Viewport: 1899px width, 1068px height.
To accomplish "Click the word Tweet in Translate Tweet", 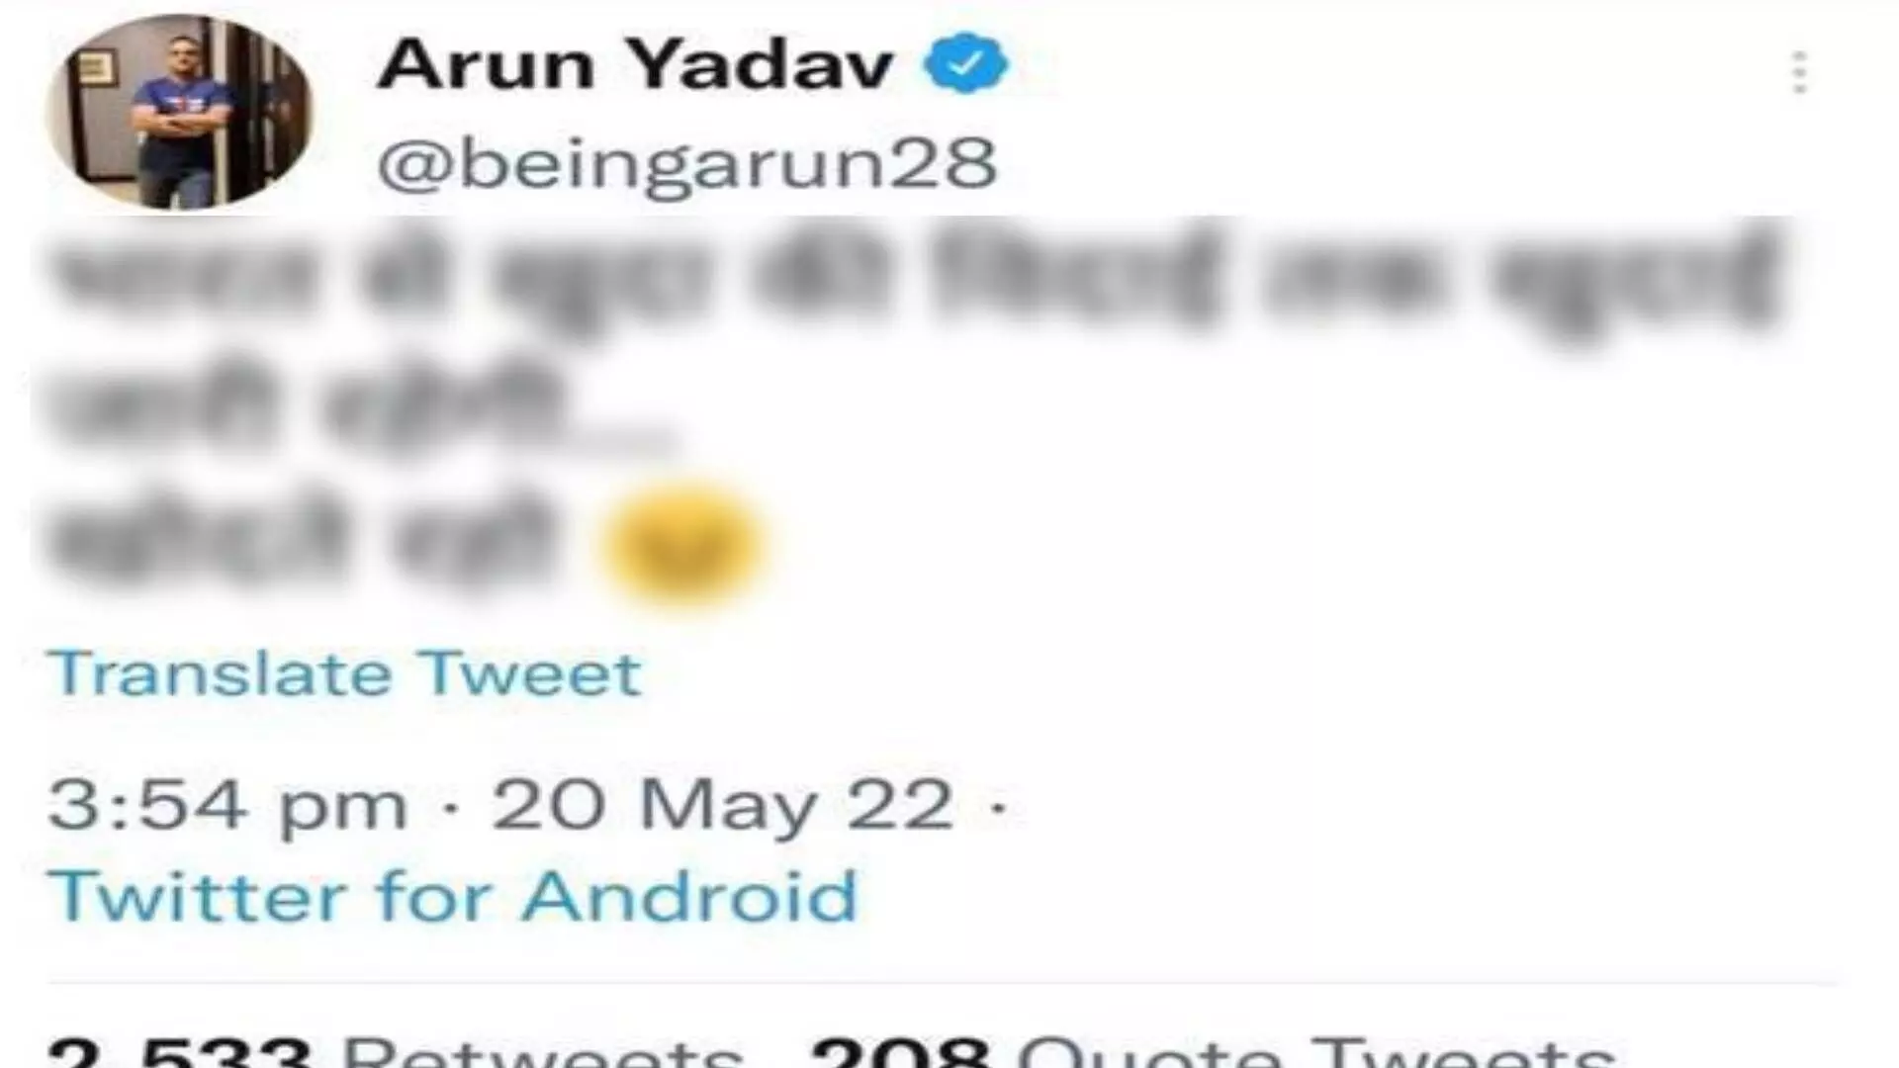I will [529, 673].
